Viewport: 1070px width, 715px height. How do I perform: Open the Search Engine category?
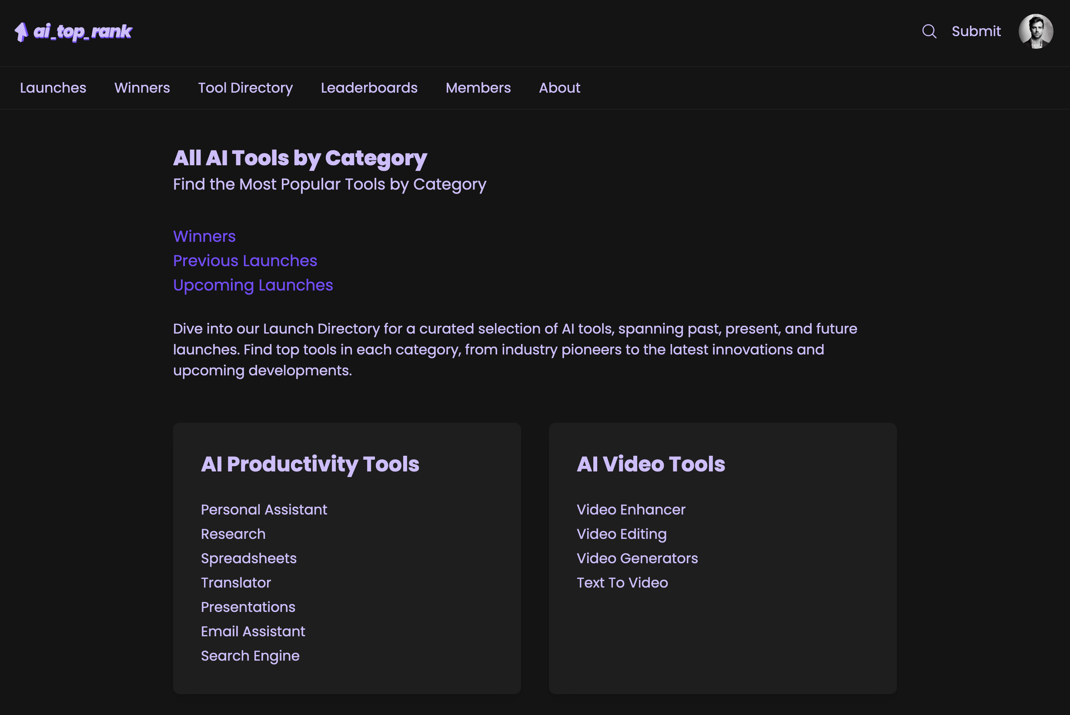(250, 656)
